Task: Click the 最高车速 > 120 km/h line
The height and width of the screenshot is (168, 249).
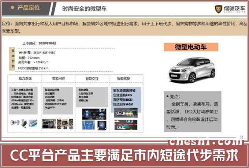Action: point(33,62)
